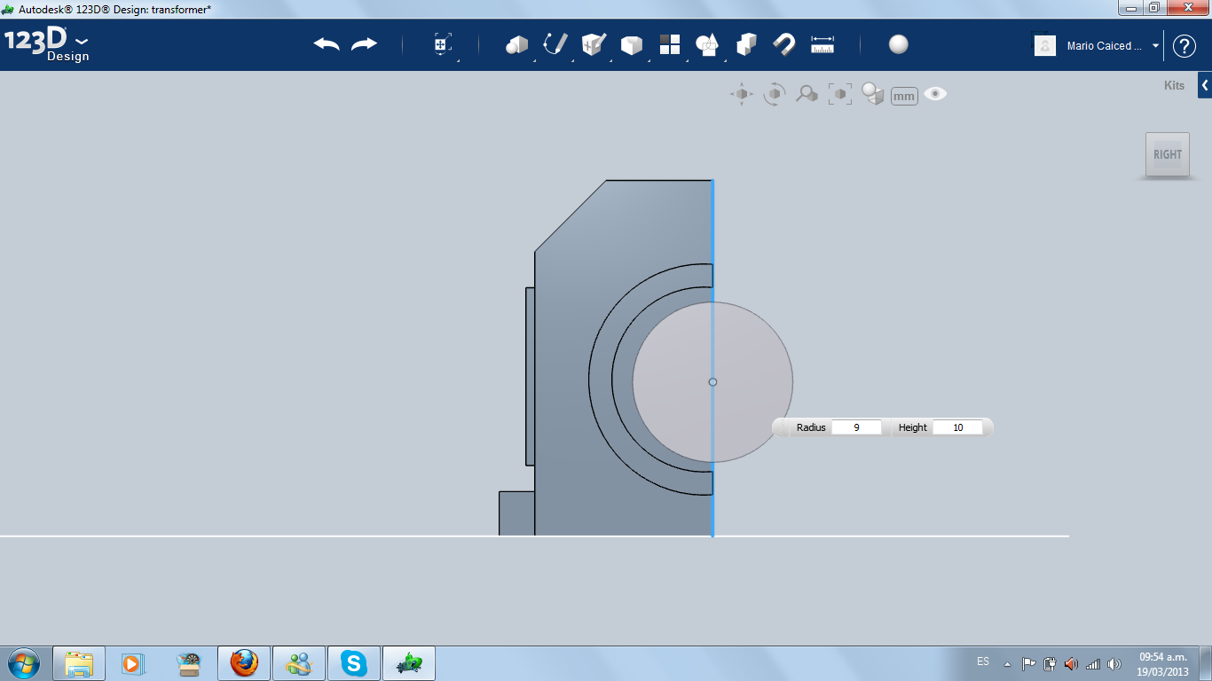Open Skype from the taskbar

tap(354, 663)
